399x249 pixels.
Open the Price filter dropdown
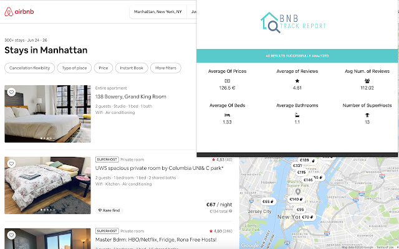[103, 68]
